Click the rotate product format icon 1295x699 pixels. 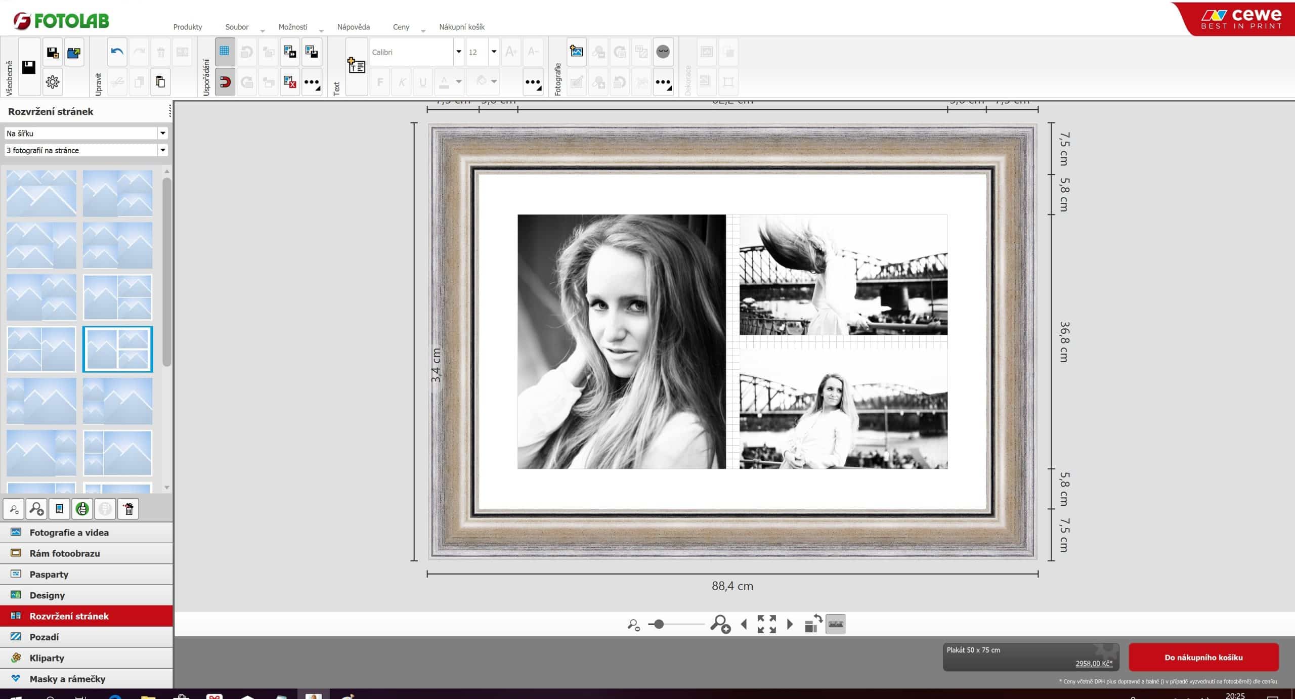[813, 624]
